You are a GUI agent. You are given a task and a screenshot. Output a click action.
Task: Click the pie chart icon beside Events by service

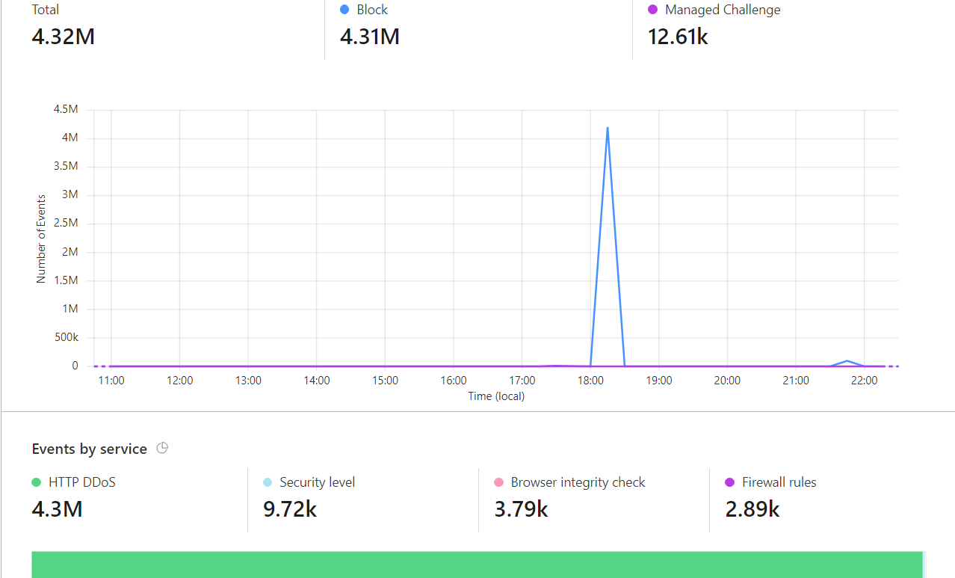point(162,449)
